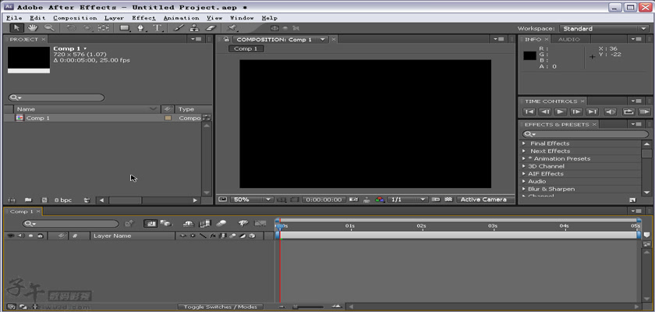655x312 pixels.
Task: Click the Play button in Time Controls
Action: [560, 112]
